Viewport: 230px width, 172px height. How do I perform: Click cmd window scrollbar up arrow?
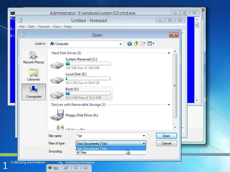(x=197, y=19)
